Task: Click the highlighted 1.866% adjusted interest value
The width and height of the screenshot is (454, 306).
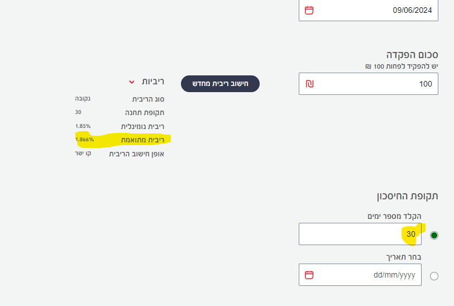Action: tap(84, 140)
